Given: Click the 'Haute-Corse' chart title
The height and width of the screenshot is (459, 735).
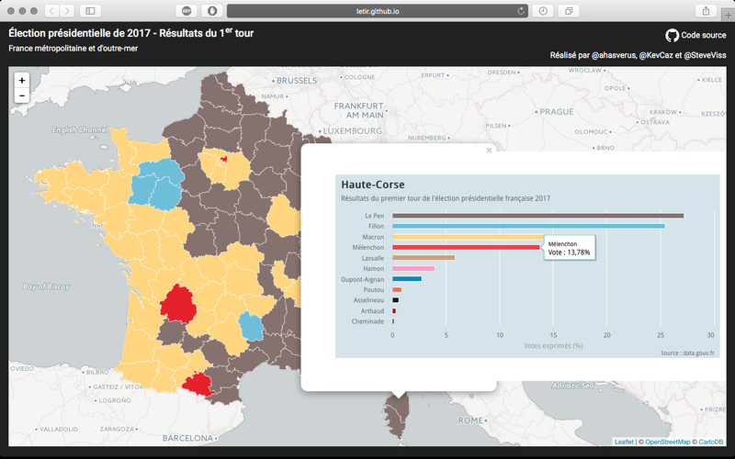Looking at the screenshot, I should (373, 185).
